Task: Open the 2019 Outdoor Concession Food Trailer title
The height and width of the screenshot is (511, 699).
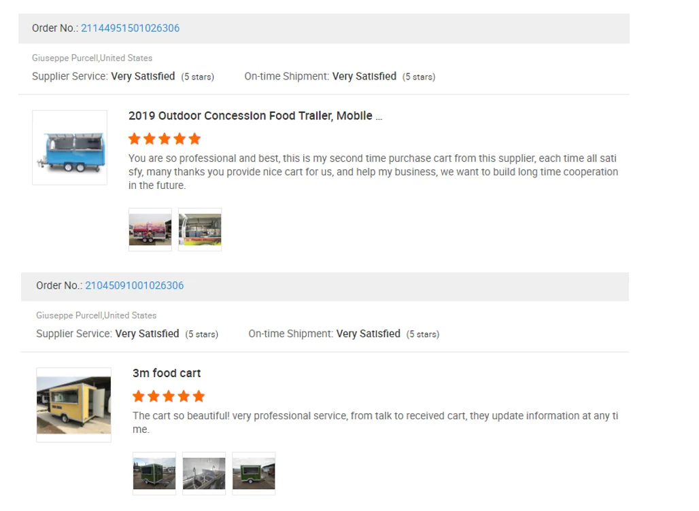Action: coord(255,116)
